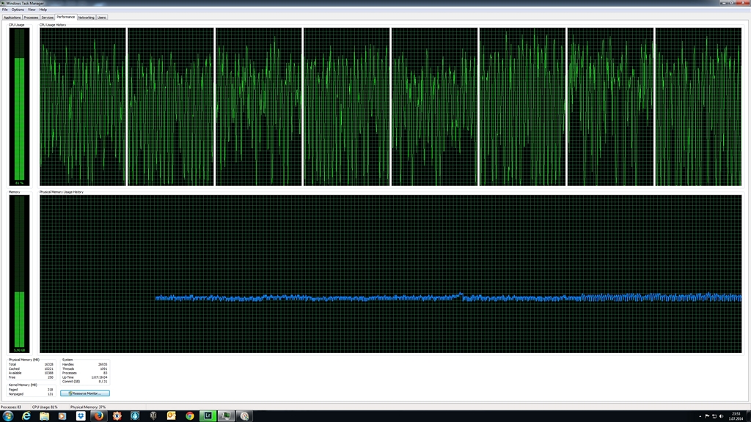Open the File menu

coord(5,10)
